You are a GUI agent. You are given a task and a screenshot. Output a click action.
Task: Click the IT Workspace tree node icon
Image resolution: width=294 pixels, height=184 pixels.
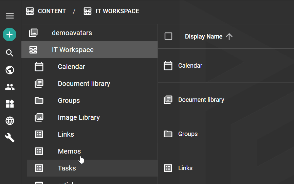pos(33,50)
